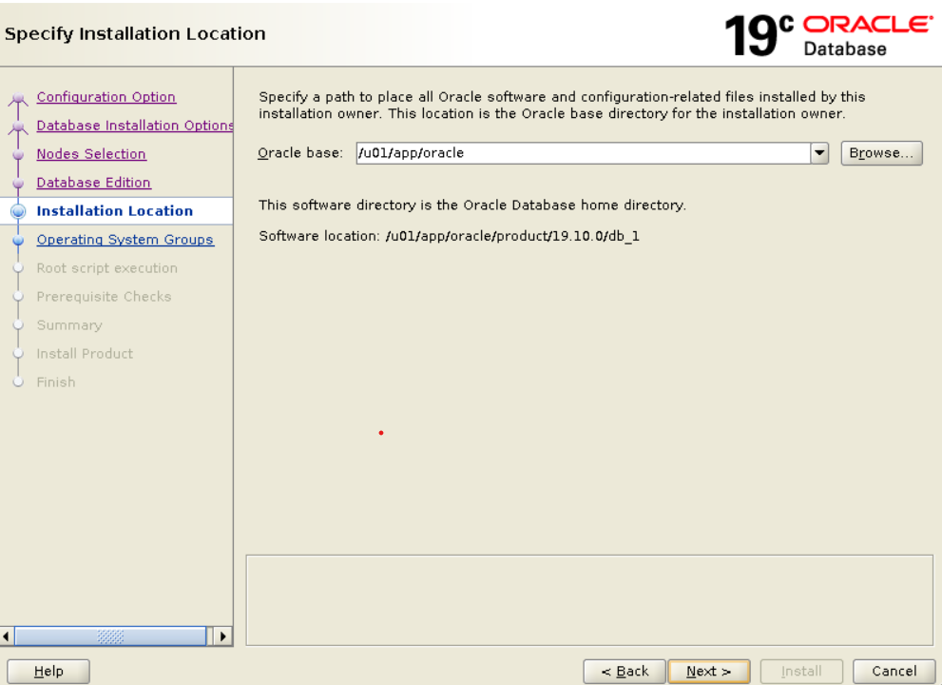
Task: Expand the Oracle base dropdown arrow
Action: coord(819,153)
